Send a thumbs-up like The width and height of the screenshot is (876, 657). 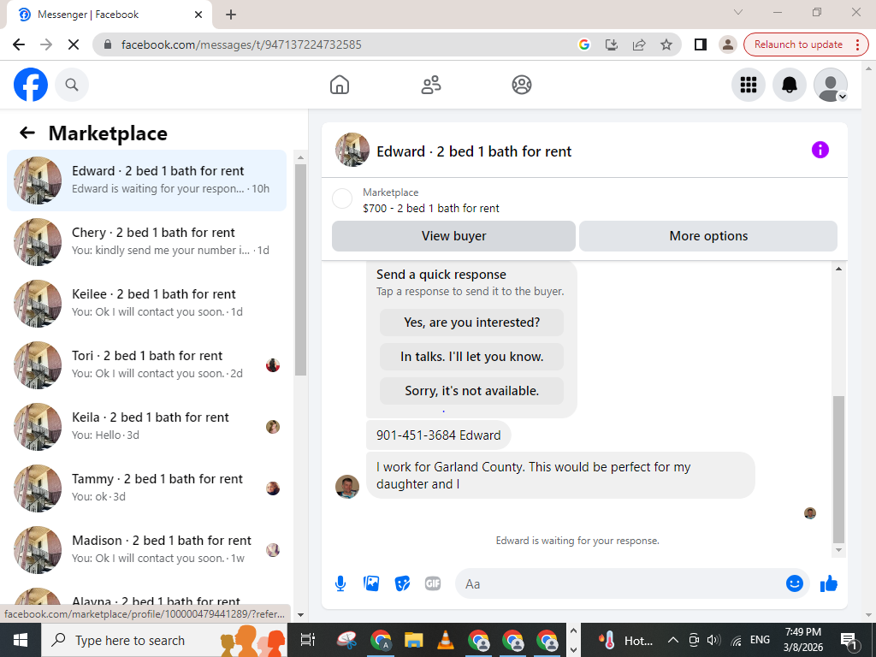tap(829, 583)
